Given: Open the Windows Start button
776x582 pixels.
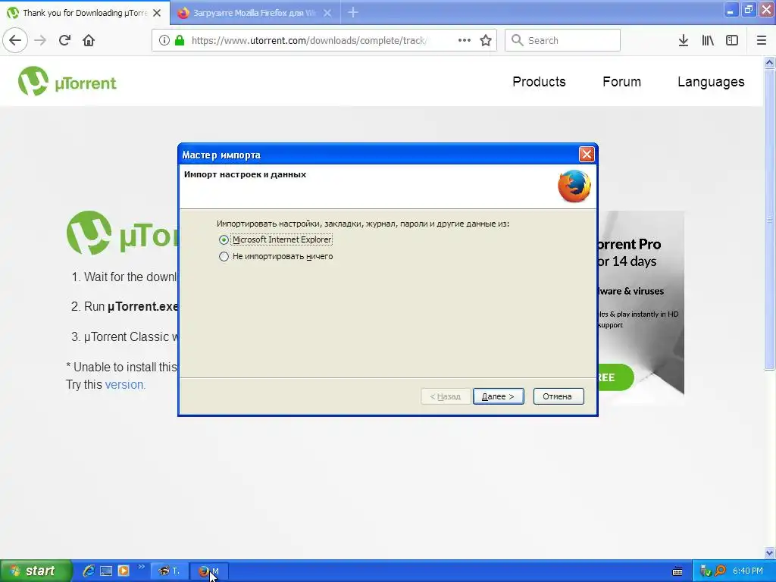Looking at the screenshot, I should 36,571.
